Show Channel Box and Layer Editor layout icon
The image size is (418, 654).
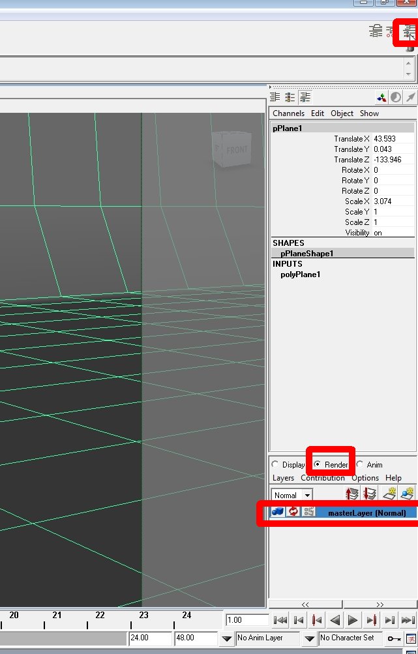click(x=305, y=97)
